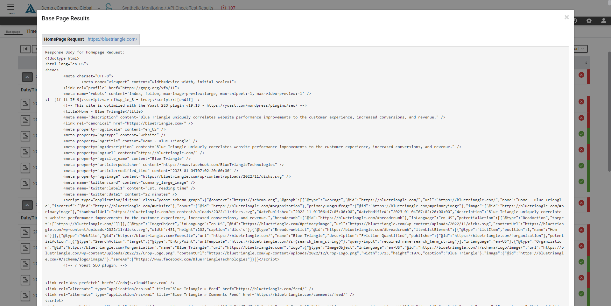Click the '<!-- / Yoast SEO plugin. -->' comment

click(x=95, y=265)
